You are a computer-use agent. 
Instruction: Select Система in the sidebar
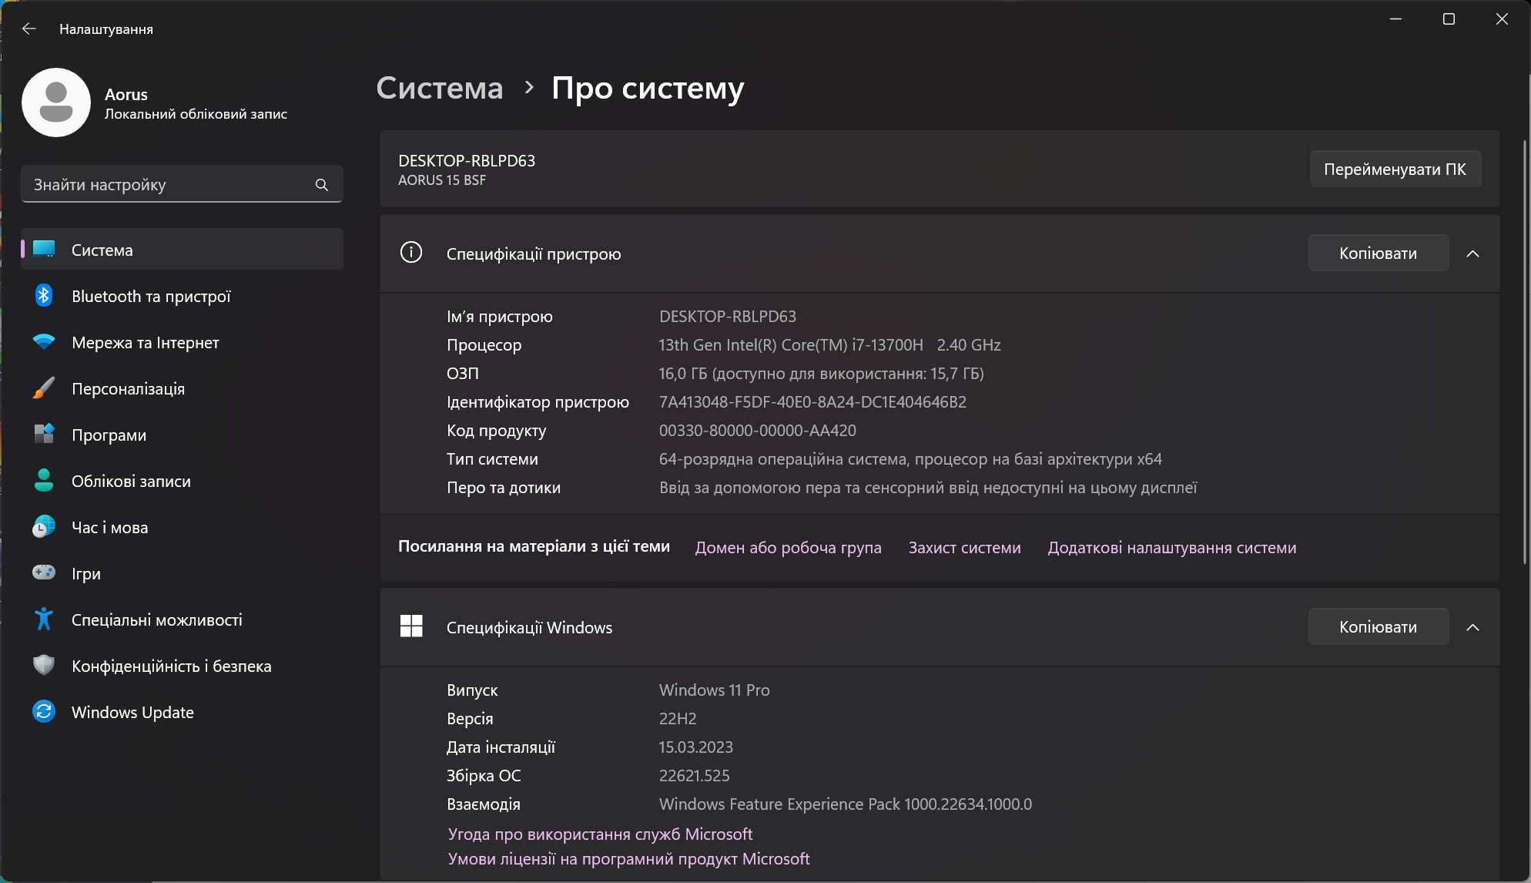point(182,250)
